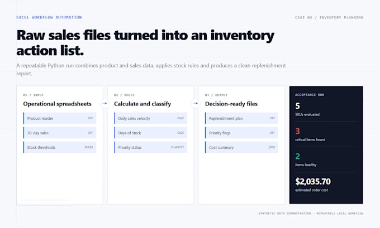Screen dimensions: 380x228
Task: Click the main headline about raw sales files
Action: point(145,43)
